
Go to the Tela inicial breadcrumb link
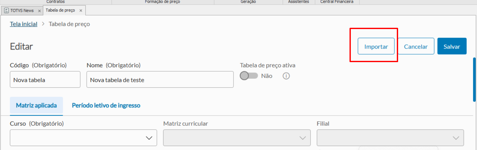tap(24, 24)
